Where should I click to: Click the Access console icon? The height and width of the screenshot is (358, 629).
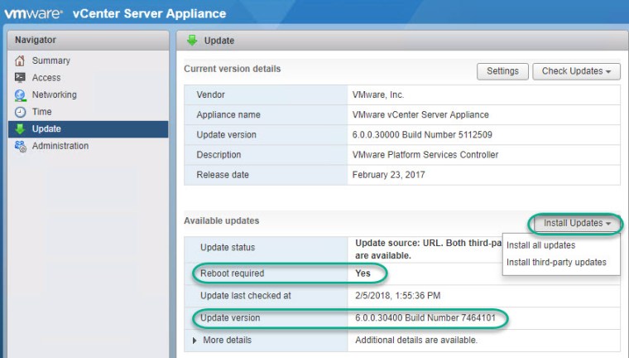pos(20,78)
